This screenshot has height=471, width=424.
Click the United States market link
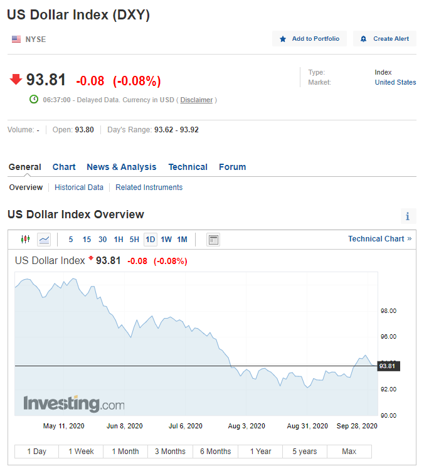[x=395, y=82]
